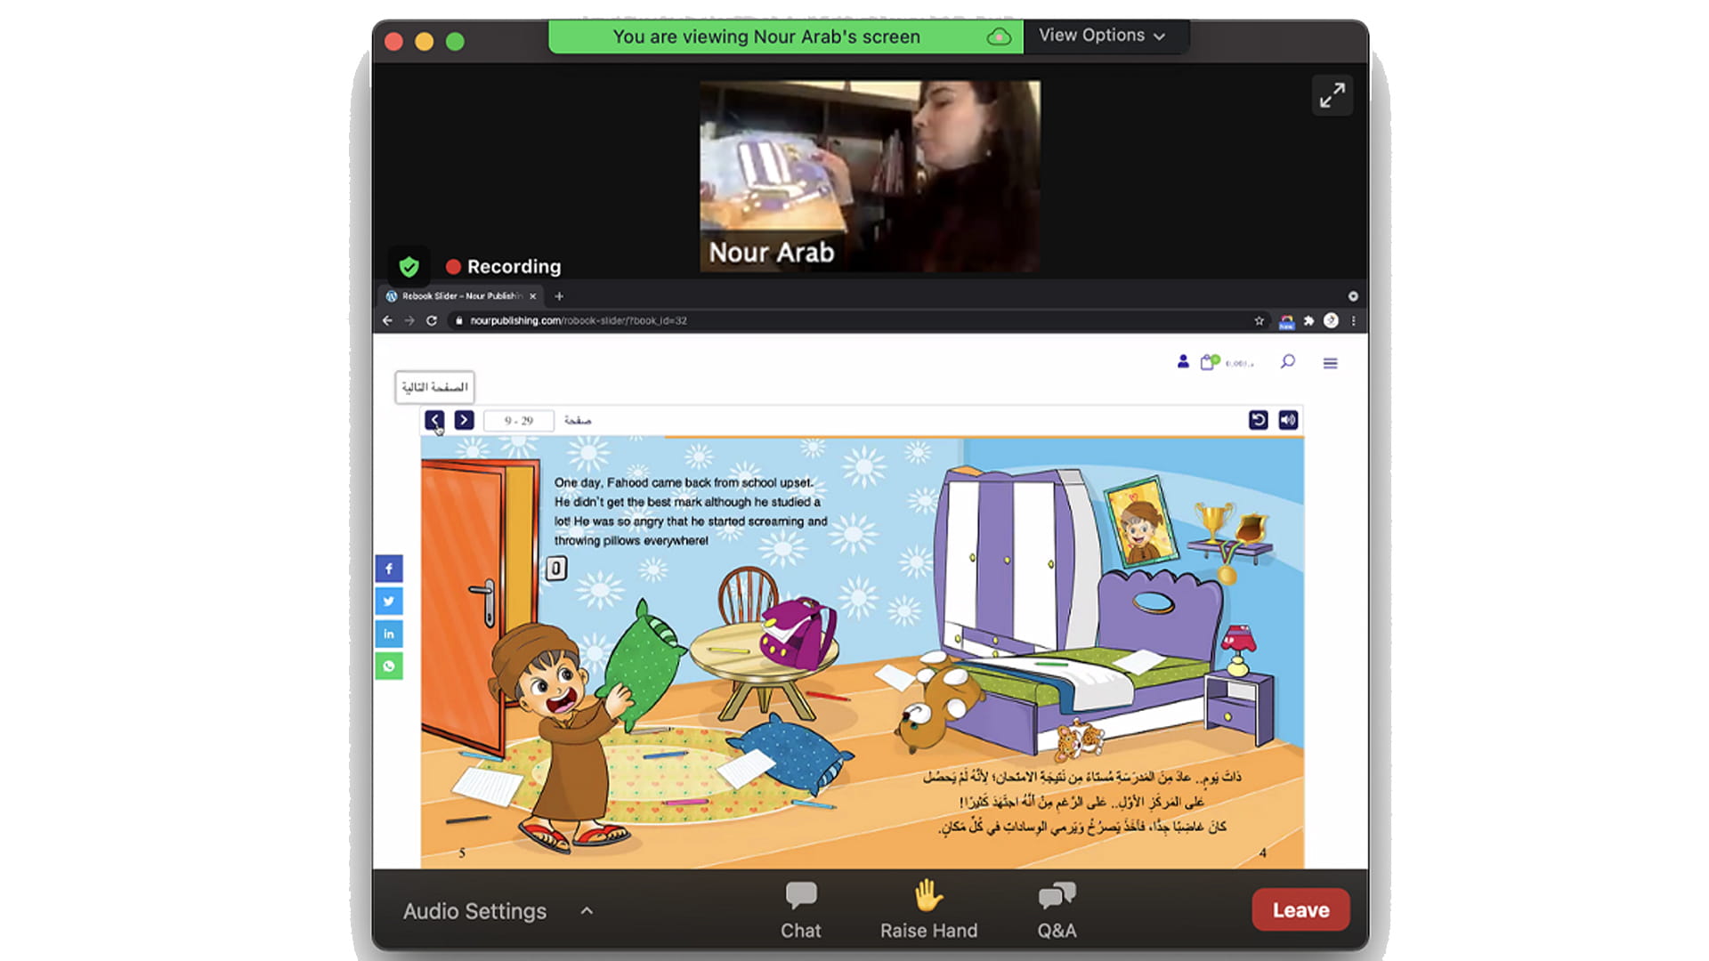Go back in the browser
Image resolution: width=1709 pixels, height=961 pixels.
[387, 320]
